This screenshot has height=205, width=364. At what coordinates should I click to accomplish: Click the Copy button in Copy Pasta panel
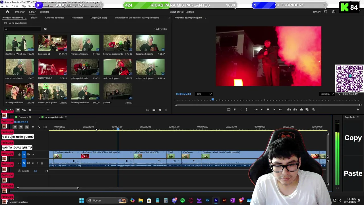tap(353, 138)
